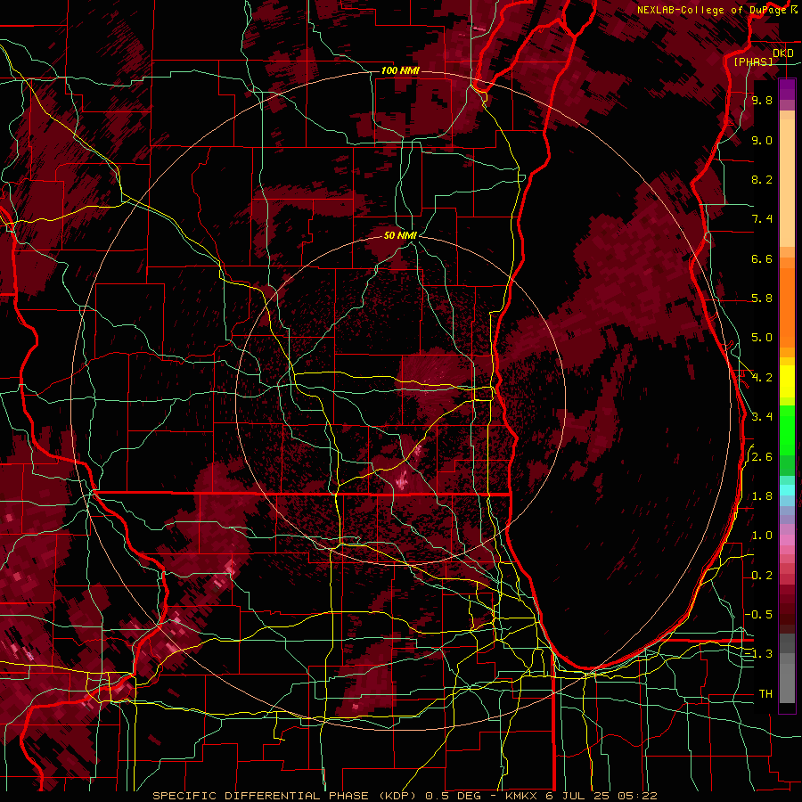Screen dimensions: 802x802
Task: Click the 7.4 legend tick label
Action: tap(762, 219)
